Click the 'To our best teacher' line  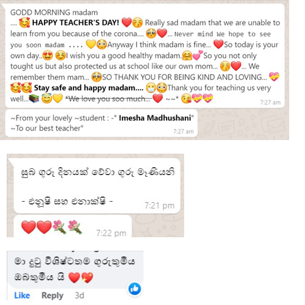[47, 128]
